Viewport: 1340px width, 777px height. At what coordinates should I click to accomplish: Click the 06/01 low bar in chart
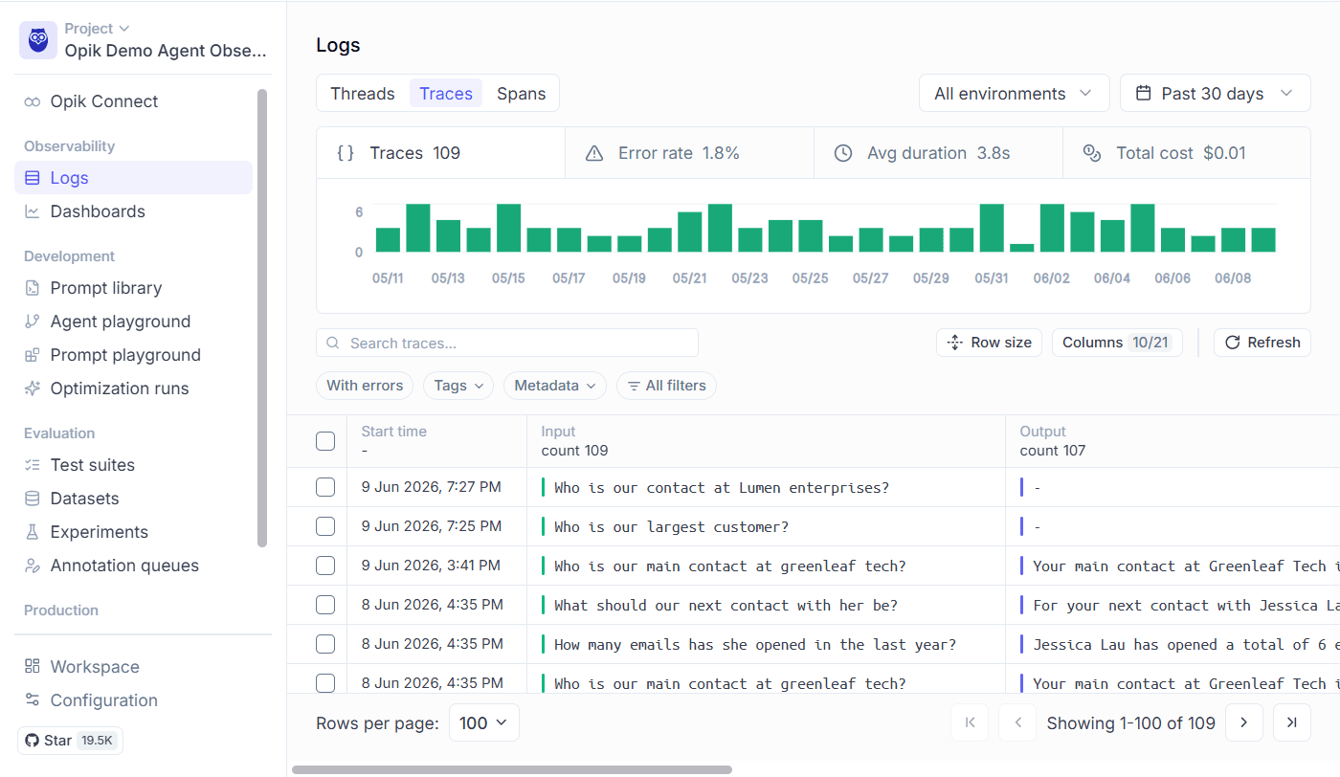1022,248
